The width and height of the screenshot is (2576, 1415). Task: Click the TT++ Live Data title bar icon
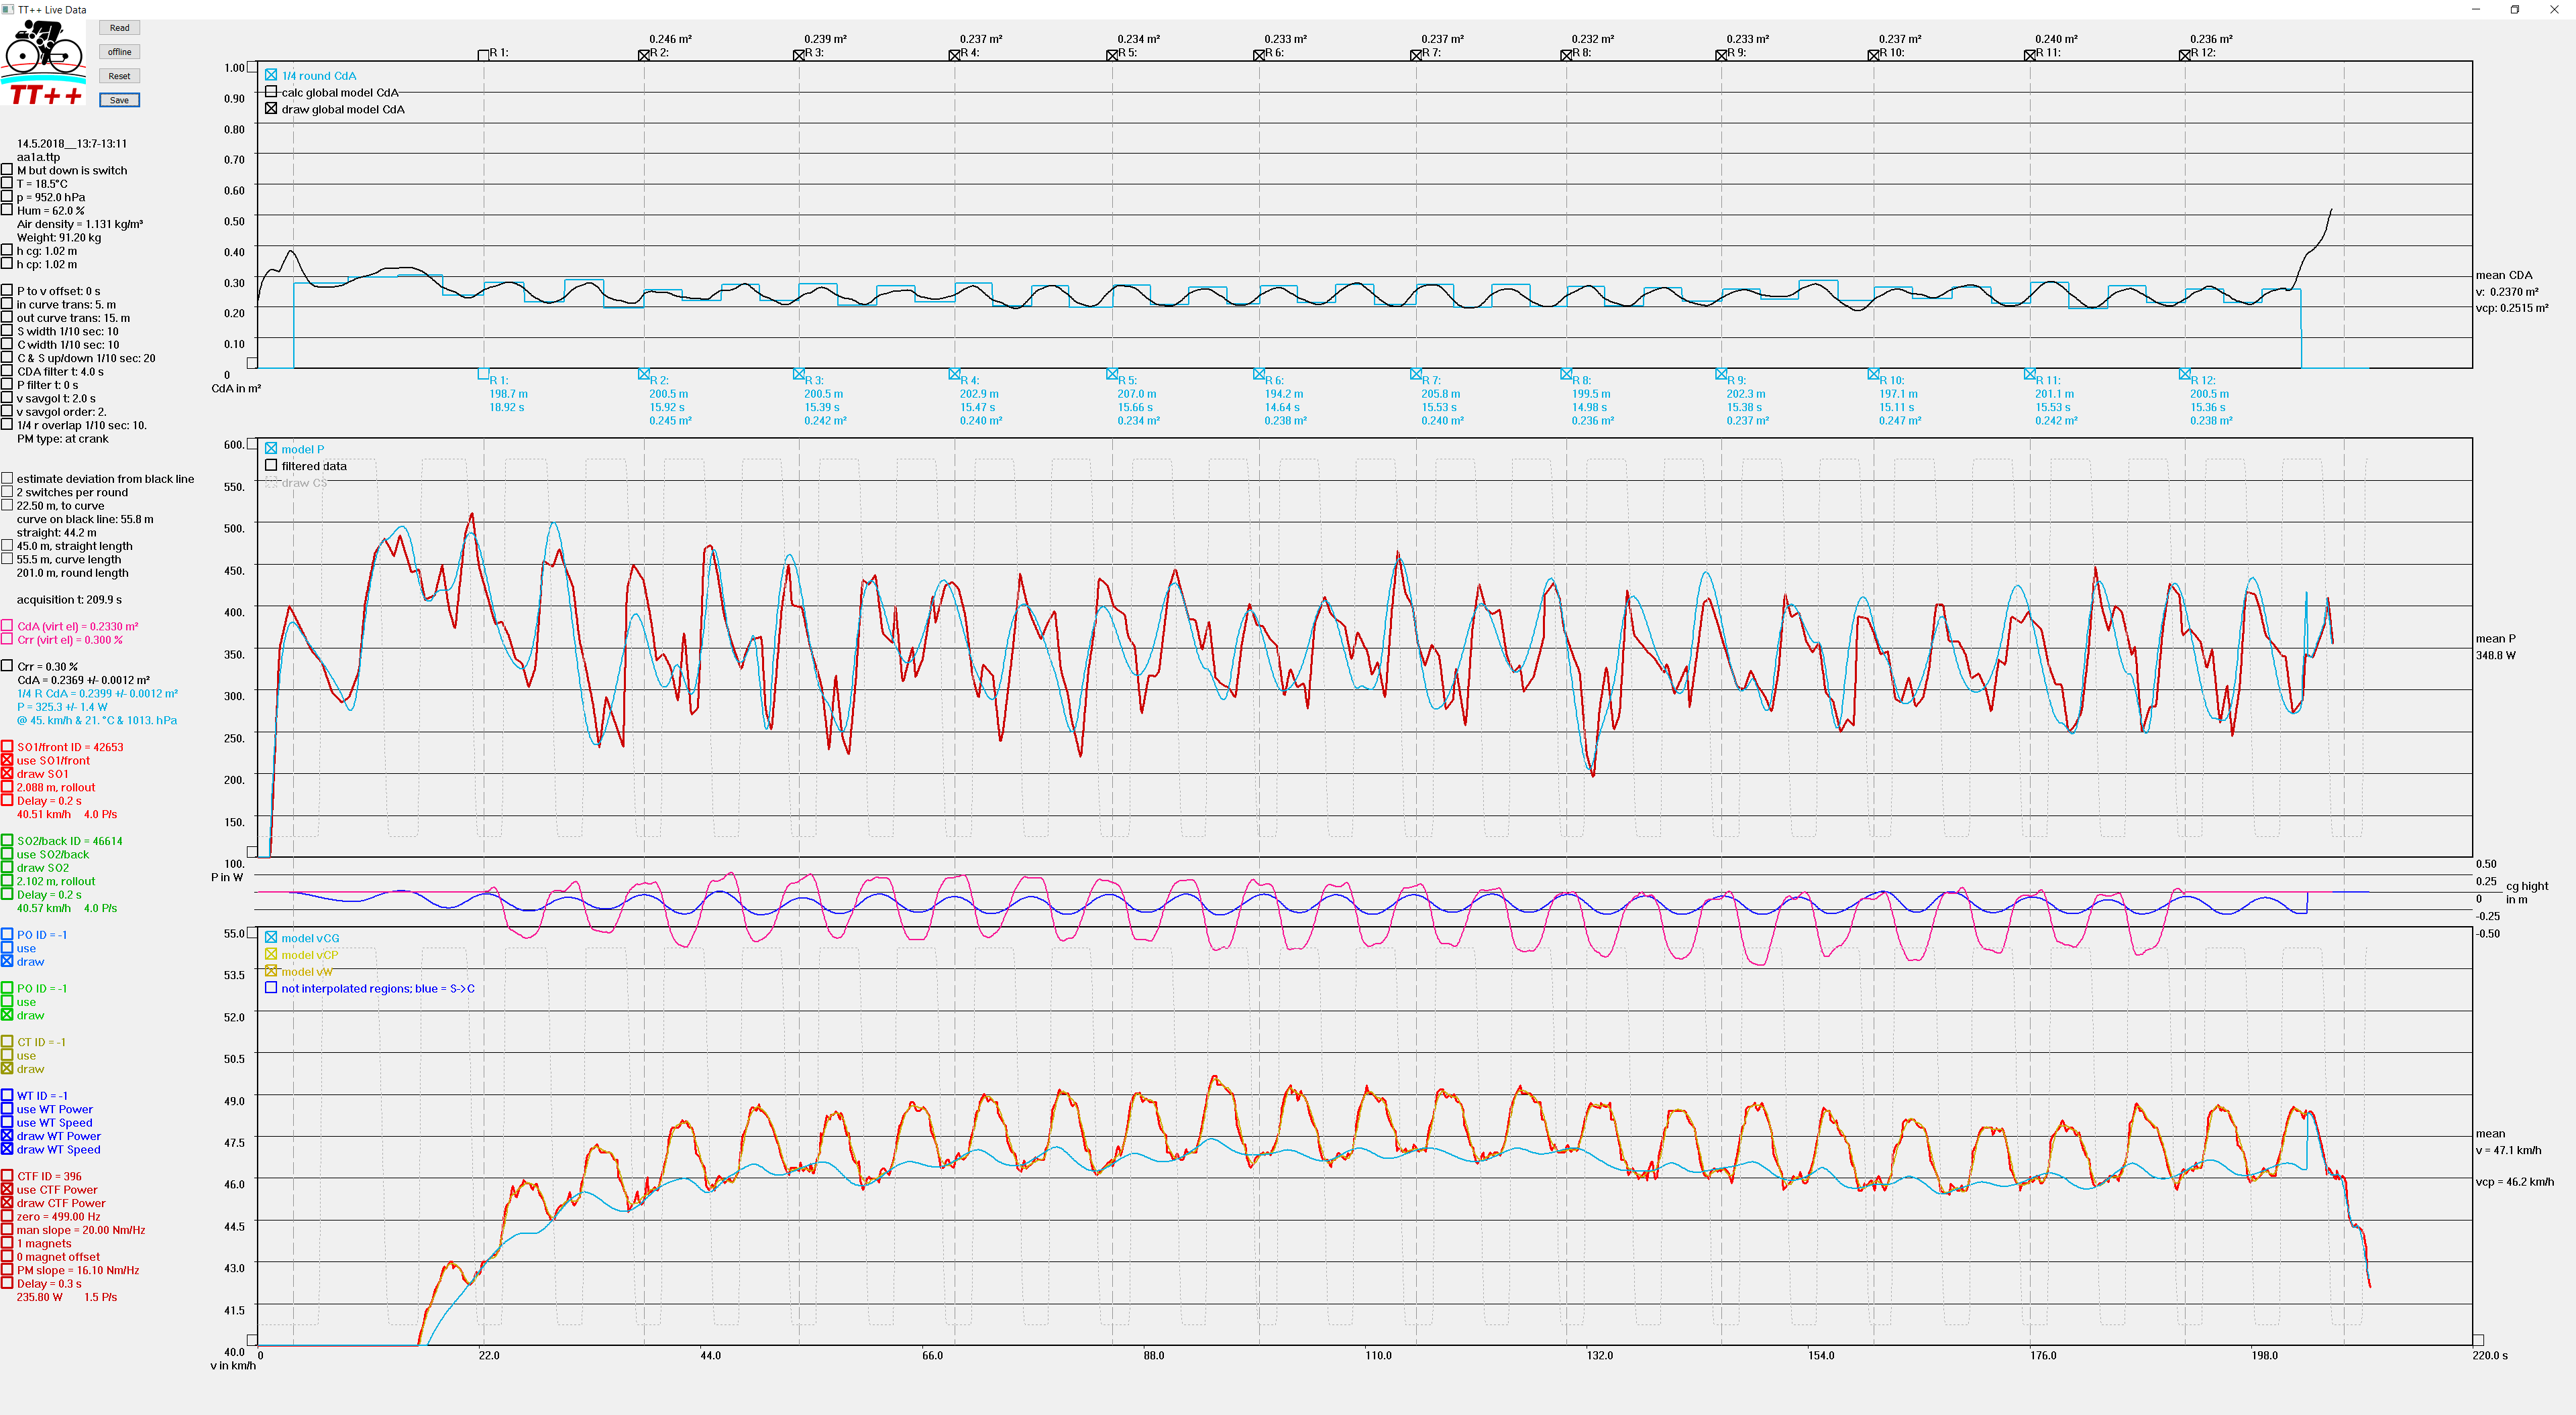(8, 9)
